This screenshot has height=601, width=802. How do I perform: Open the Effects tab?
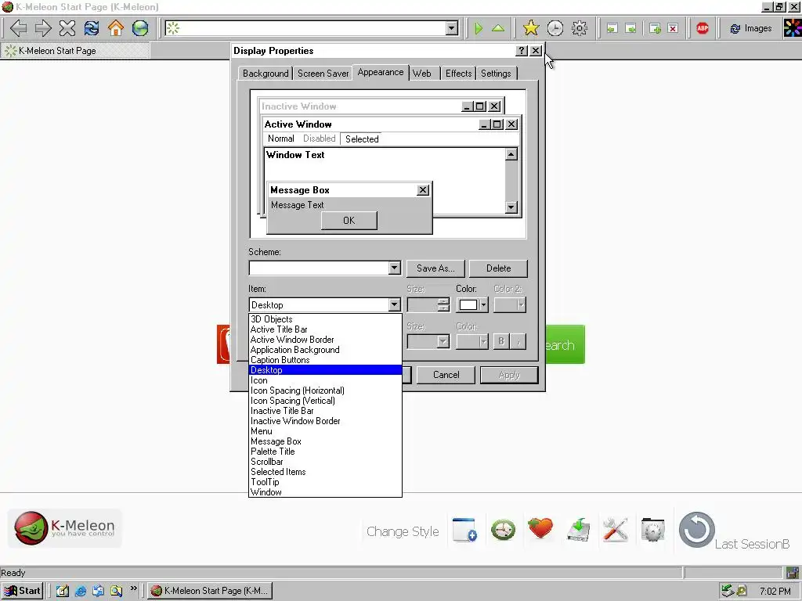pos(458,74)
